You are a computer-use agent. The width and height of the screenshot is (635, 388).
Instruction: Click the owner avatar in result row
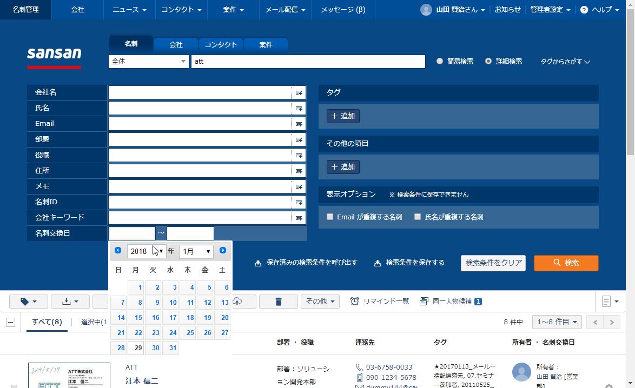[521, 372]
